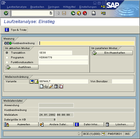Open the status bar system info selector icon

coord(103,134)
